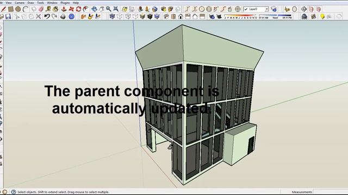Click the status bar help question icon
This screenshot has width=348, height=195.
(x=14, y=192)
